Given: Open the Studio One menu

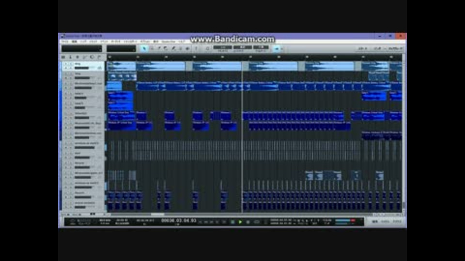Looking at the screenshot, I should 169,42.
